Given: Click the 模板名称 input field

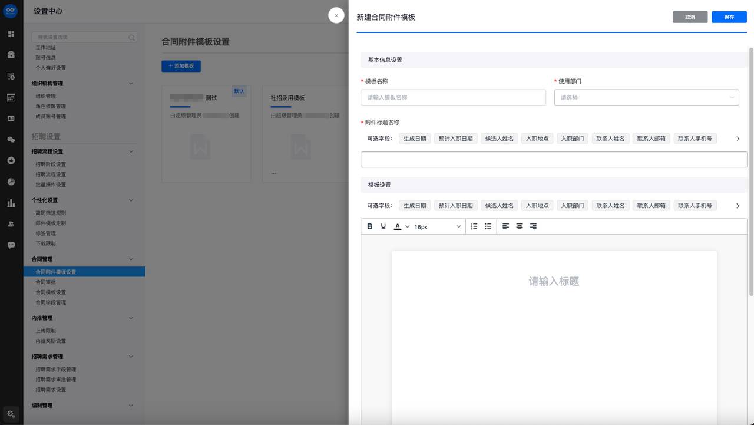Looking at the screenshot, I should point(454,97).
